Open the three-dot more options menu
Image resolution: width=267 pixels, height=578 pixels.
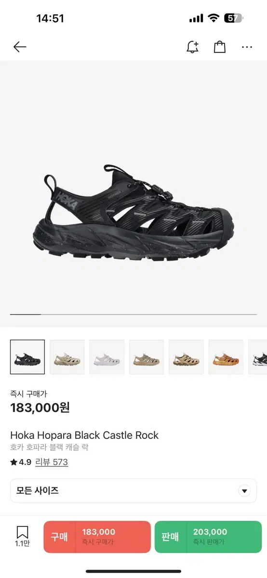tap(247, 47)
